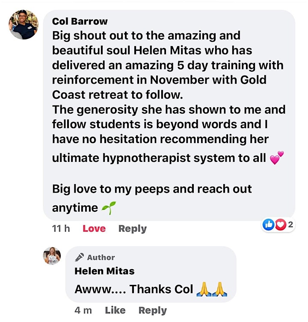Like Helen Mitas's reply

coord(115,310)
